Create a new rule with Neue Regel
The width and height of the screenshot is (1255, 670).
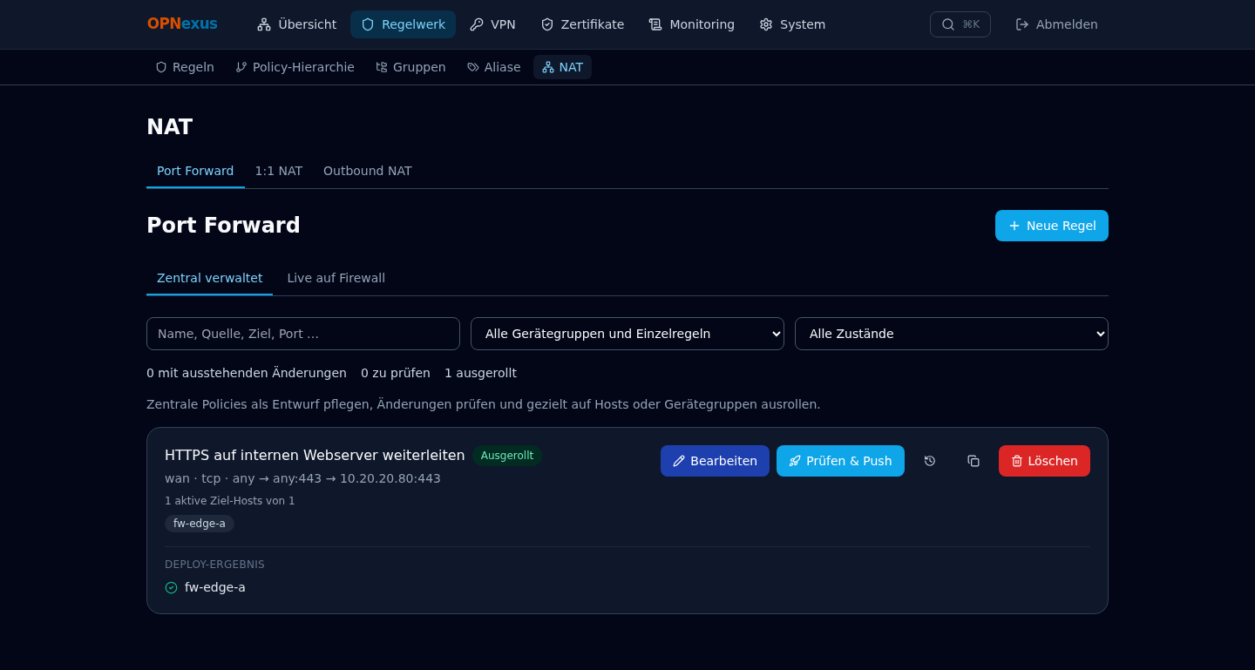tap(1052, 226)
